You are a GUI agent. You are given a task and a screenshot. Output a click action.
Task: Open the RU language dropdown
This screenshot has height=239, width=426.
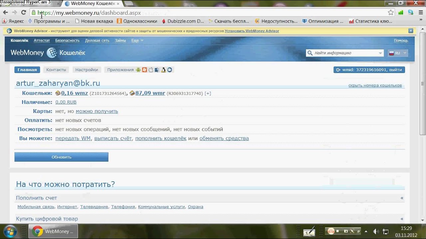click(398, 53)
